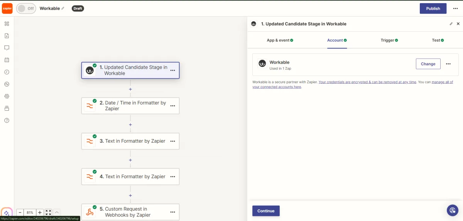Zoom out the canvas with minus button

[20, 213]
